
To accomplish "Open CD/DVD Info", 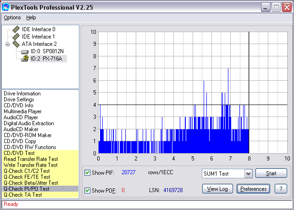I will (x=18, y=105).
